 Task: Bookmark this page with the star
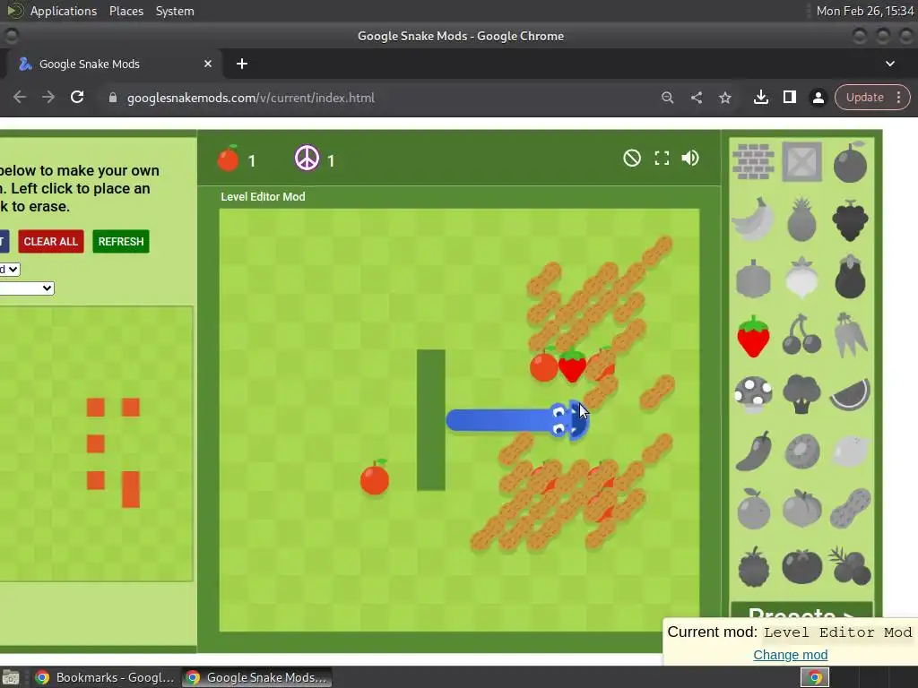[724, 98]
